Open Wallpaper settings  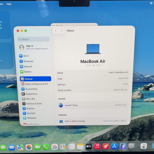click(30, 118)
